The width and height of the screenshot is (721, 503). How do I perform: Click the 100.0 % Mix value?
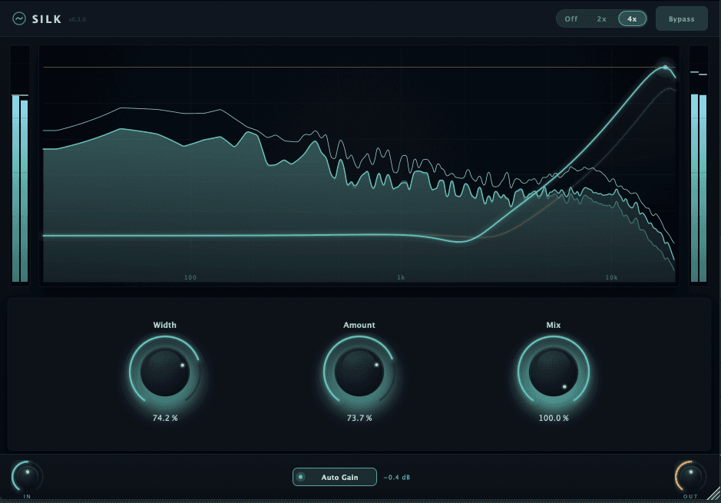point(554,419)
